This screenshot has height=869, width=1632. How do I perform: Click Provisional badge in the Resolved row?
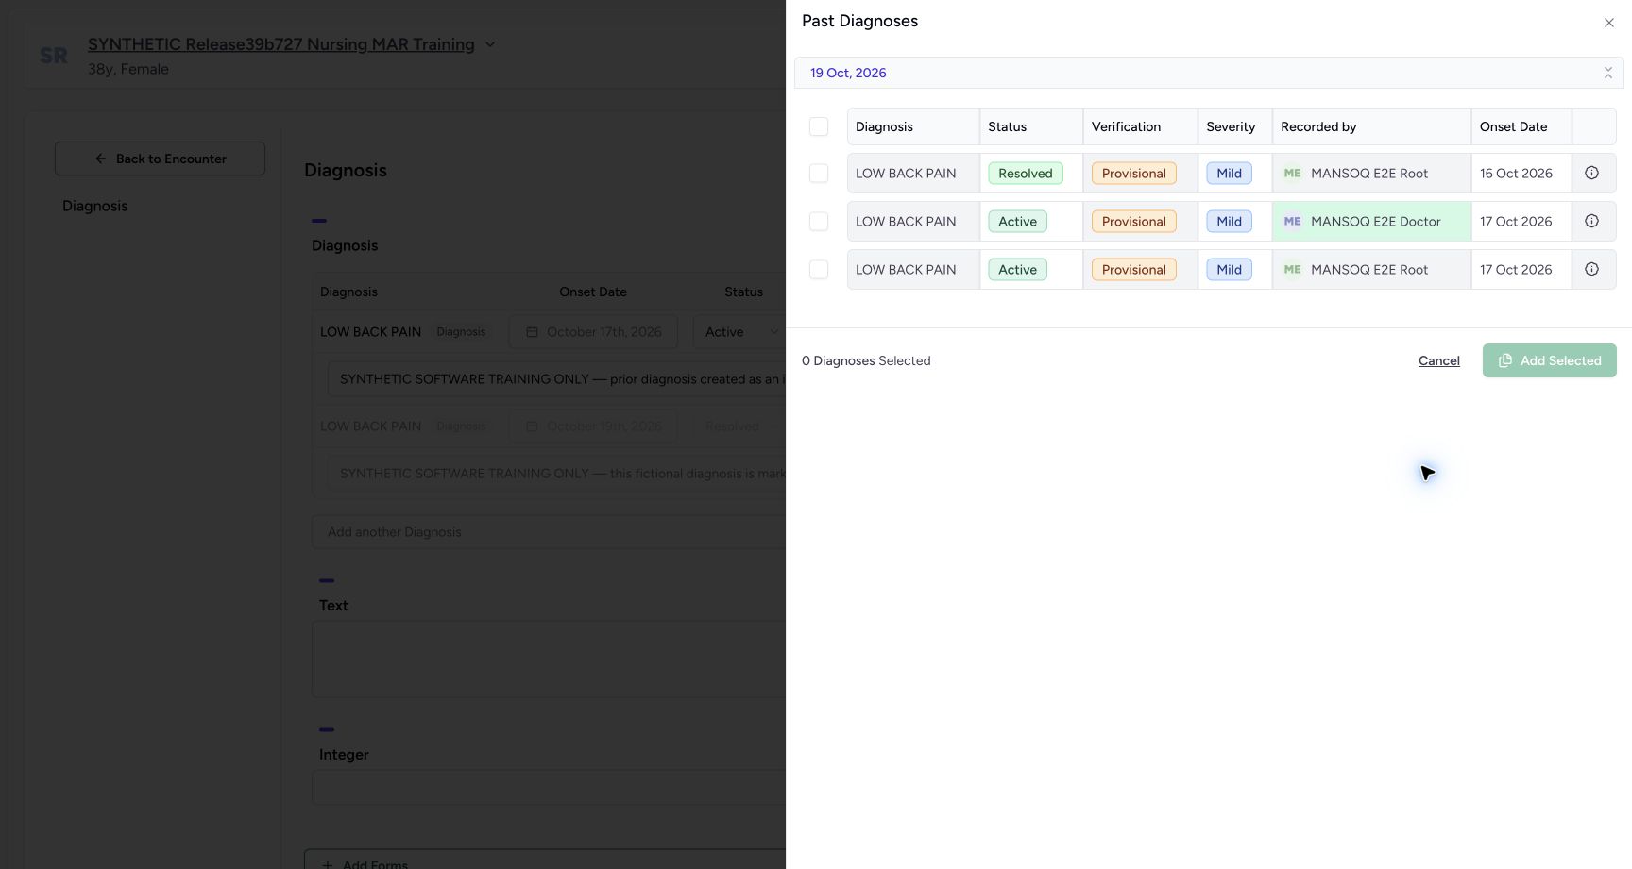[1133, 174]
